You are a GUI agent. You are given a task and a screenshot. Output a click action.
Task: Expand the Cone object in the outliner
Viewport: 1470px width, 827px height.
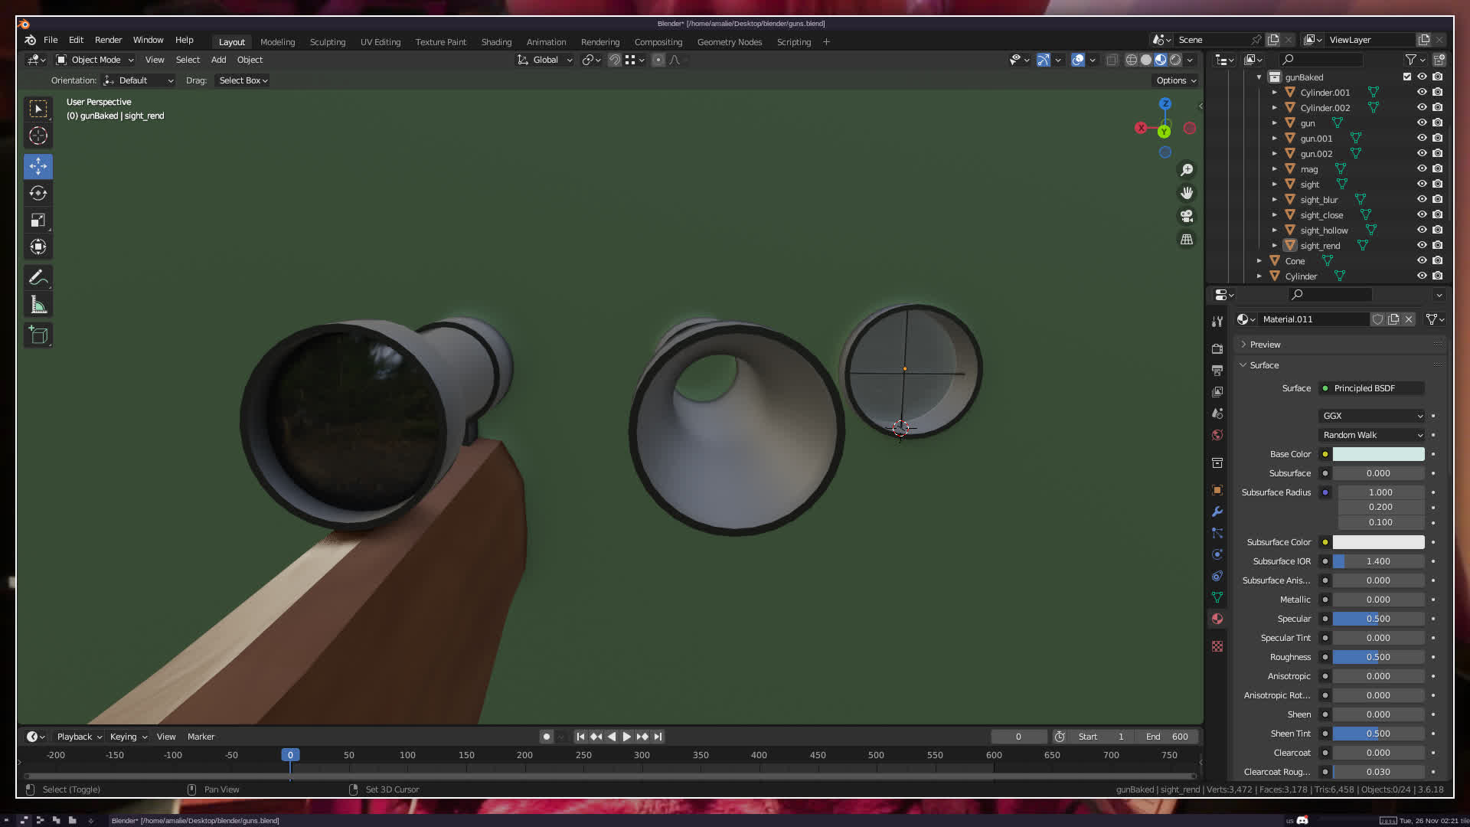coord(1259,261)
